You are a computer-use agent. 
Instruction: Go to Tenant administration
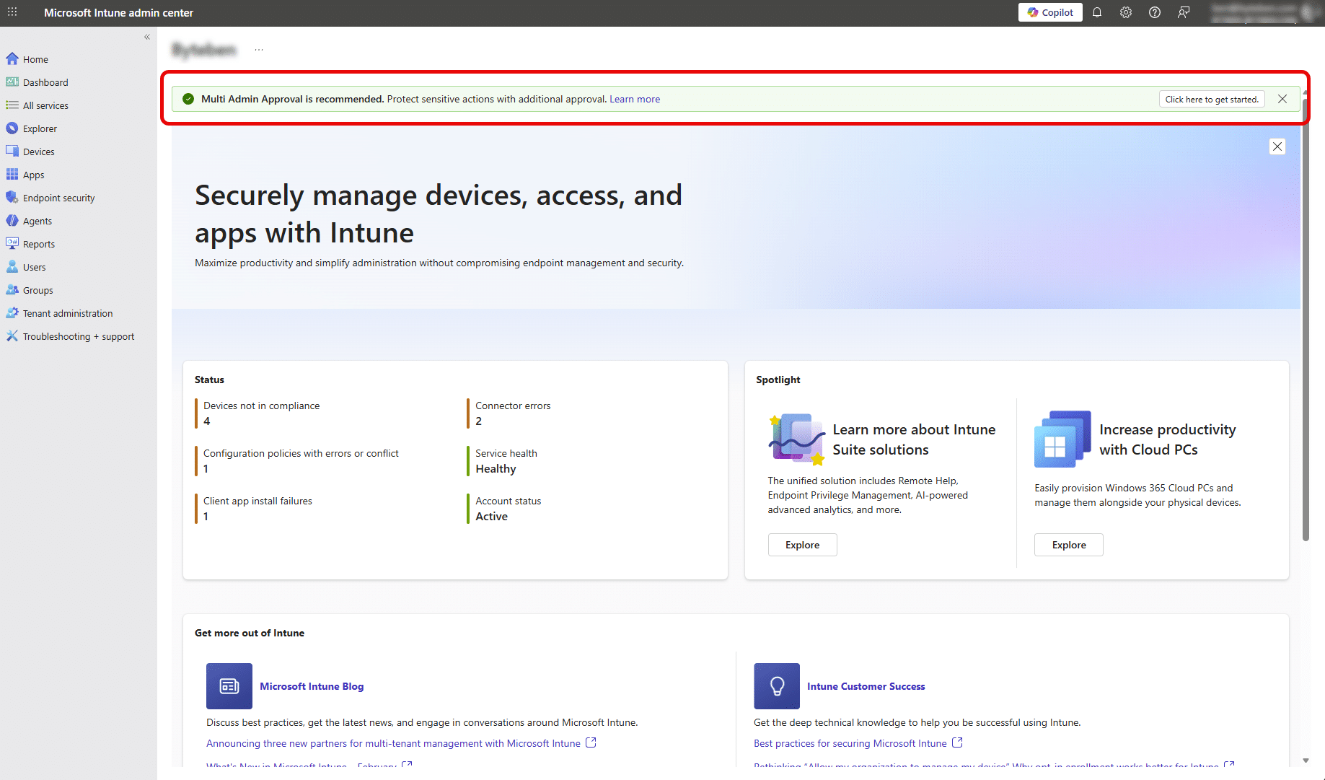point(67,313)
